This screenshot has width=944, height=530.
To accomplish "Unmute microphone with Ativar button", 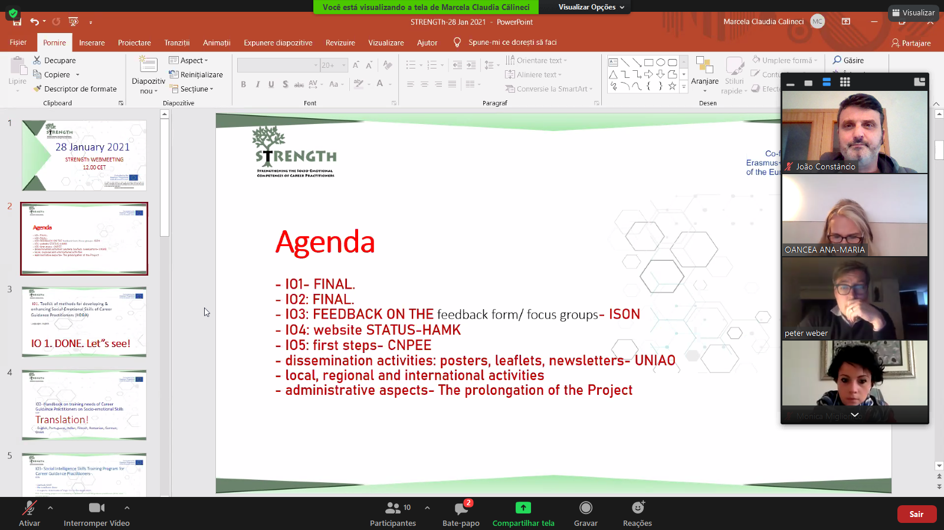I will [x=29, y=508].
